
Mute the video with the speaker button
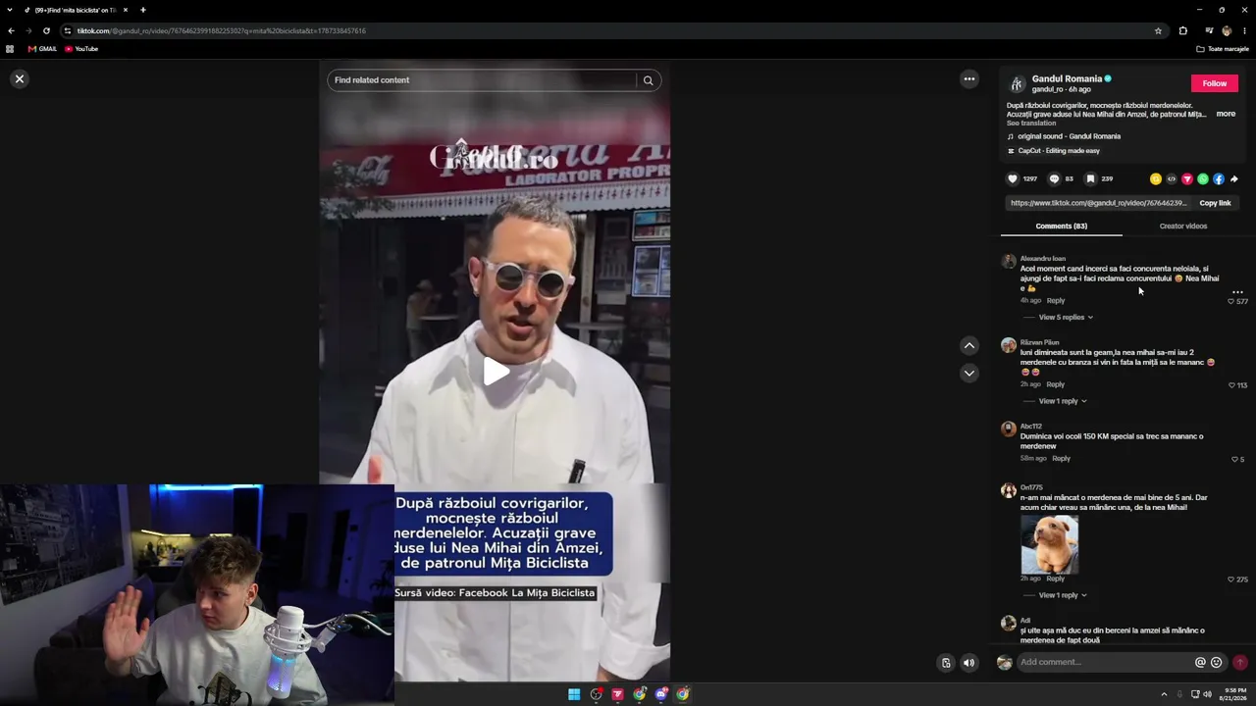(969, 663)
